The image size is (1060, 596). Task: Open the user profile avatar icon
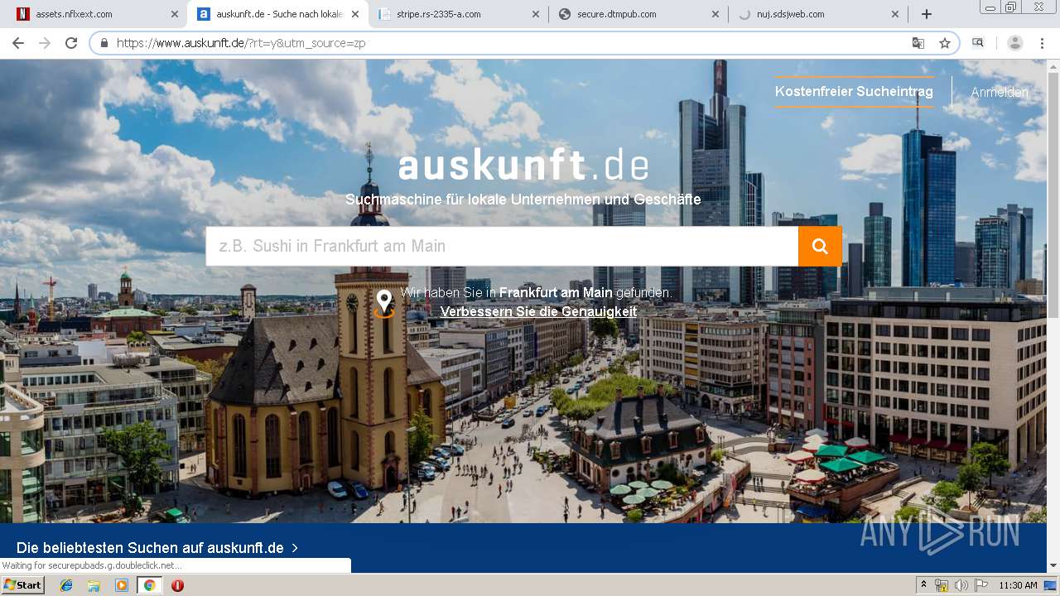point(1015,43)
